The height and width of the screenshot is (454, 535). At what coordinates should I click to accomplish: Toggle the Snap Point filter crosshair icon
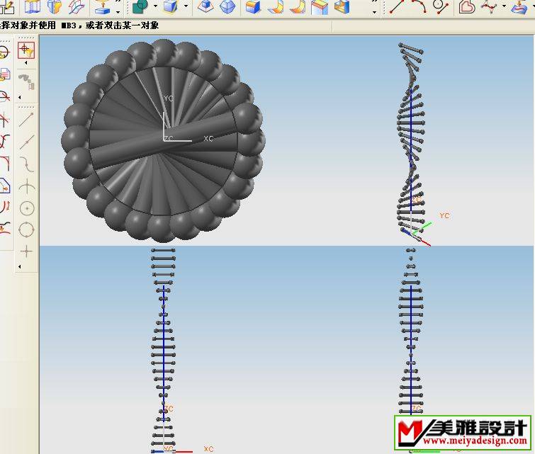point(26,50)
